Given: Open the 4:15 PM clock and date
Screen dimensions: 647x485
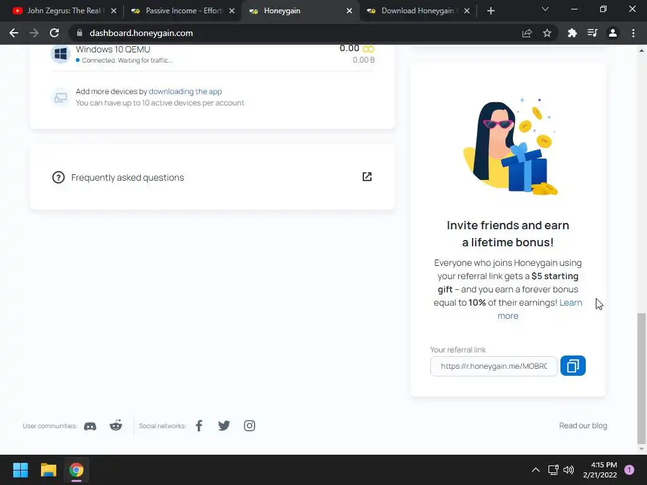Looking at the screenshot, I should pos(600,470).
